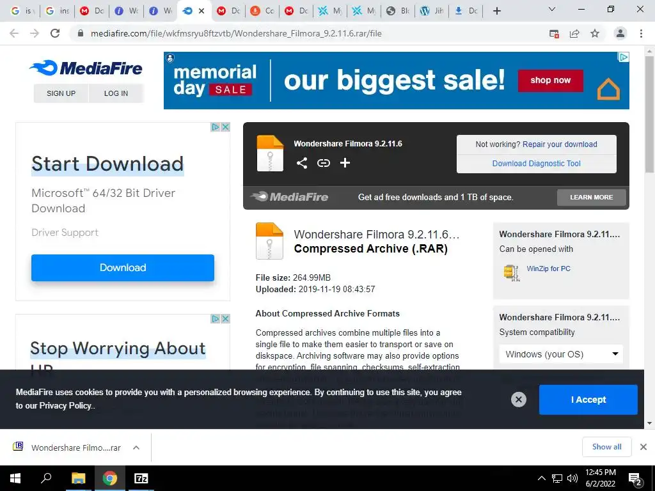Click the WinZip for PC link

pos(548,269)
